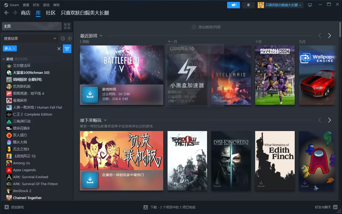Open the announcements megaphone icon

pyautogui.click(x=234, y=5)
